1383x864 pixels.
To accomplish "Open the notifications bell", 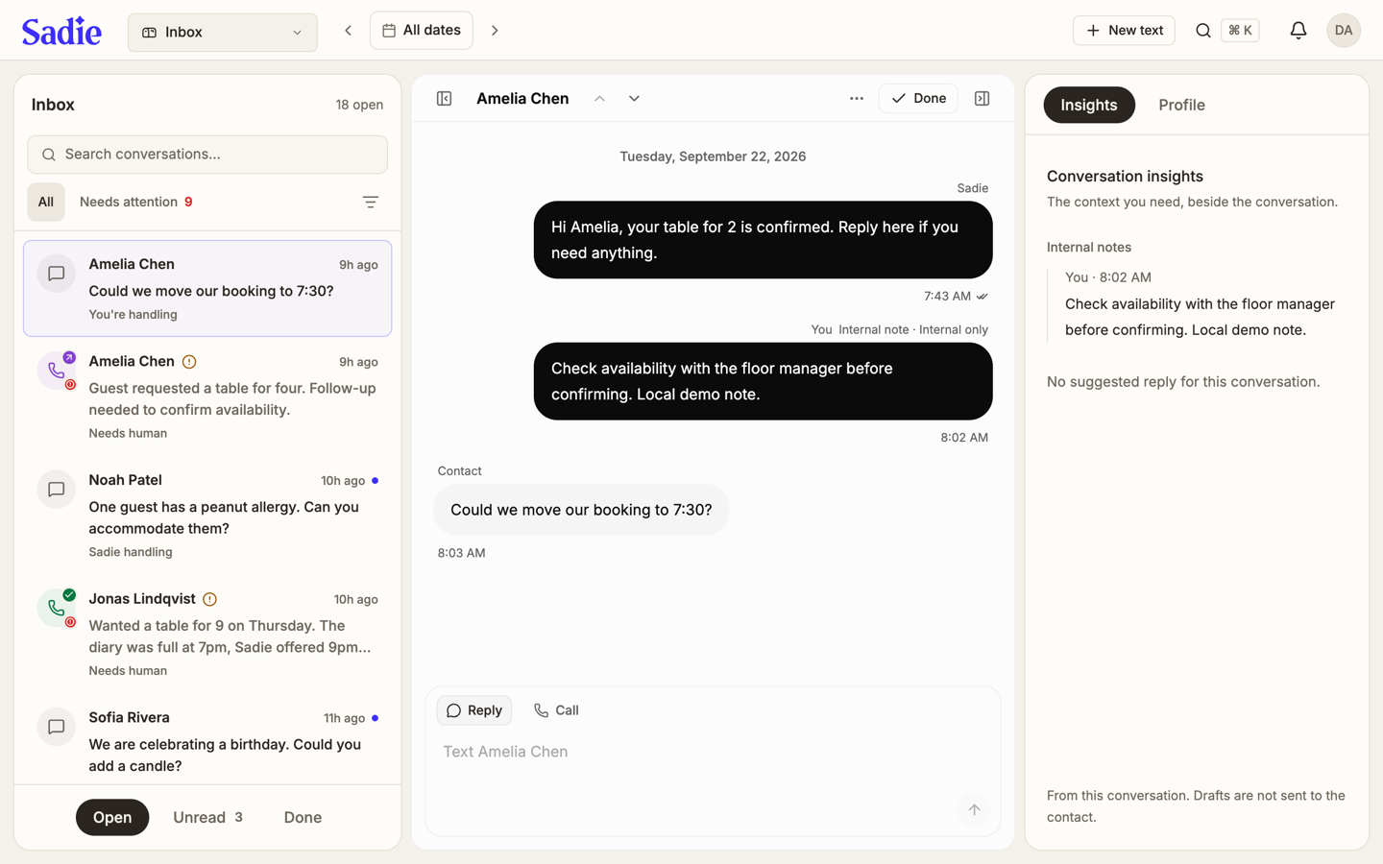I will 1298,31.
